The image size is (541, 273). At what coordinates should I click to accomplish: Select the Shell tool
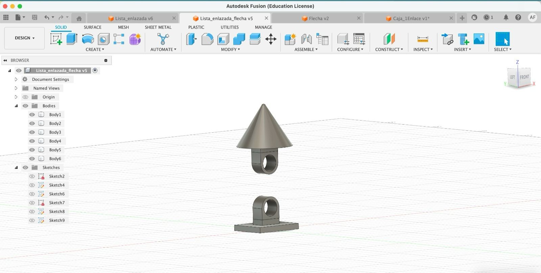[x=223, y=39]
